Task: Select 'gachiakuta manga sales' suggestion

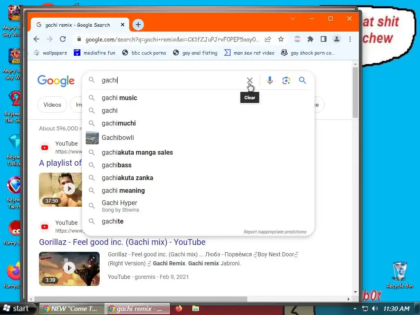Action: (198, 153)
